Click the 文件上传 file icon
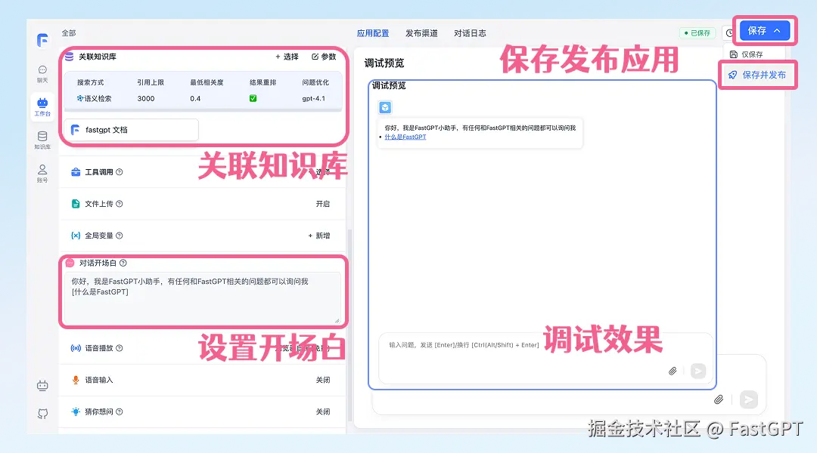The image size is (817, 453). click(x=76, y=204)
